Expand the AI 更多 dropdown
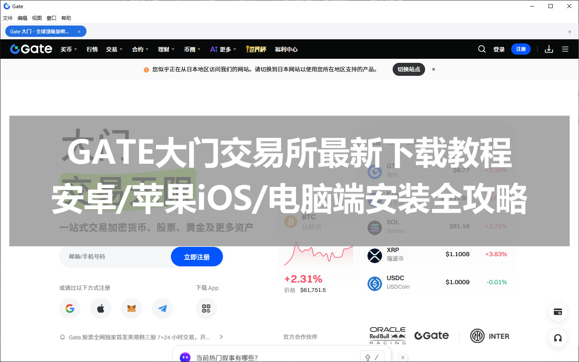 (x=223, y=49)
